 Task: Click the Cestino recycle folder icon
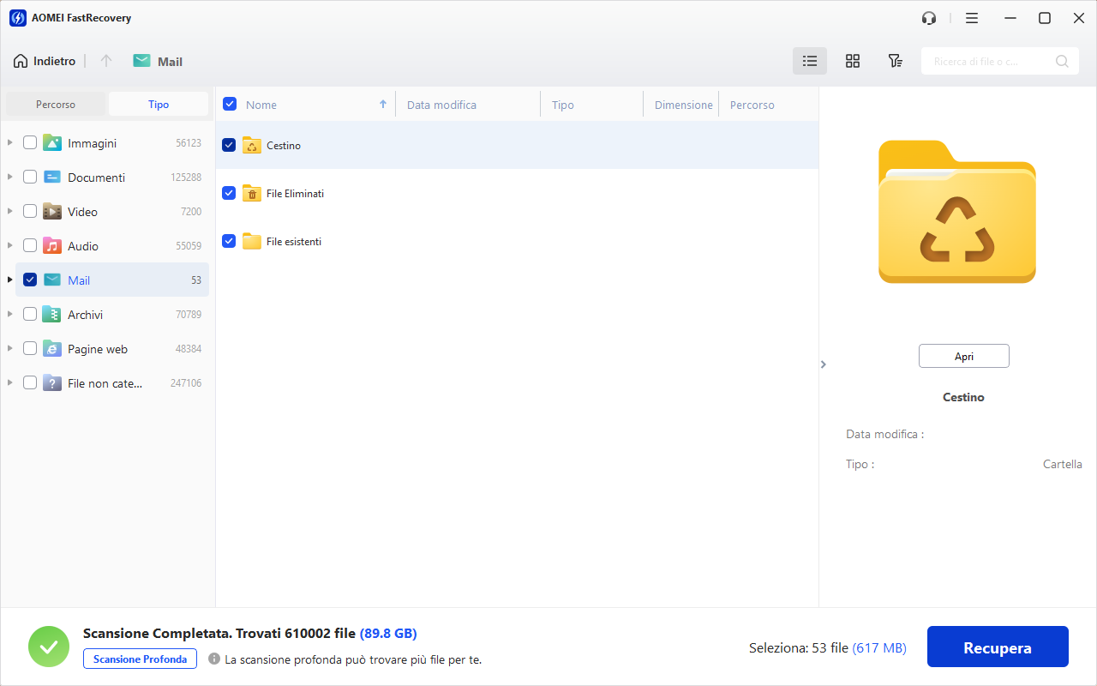(252, 145)
